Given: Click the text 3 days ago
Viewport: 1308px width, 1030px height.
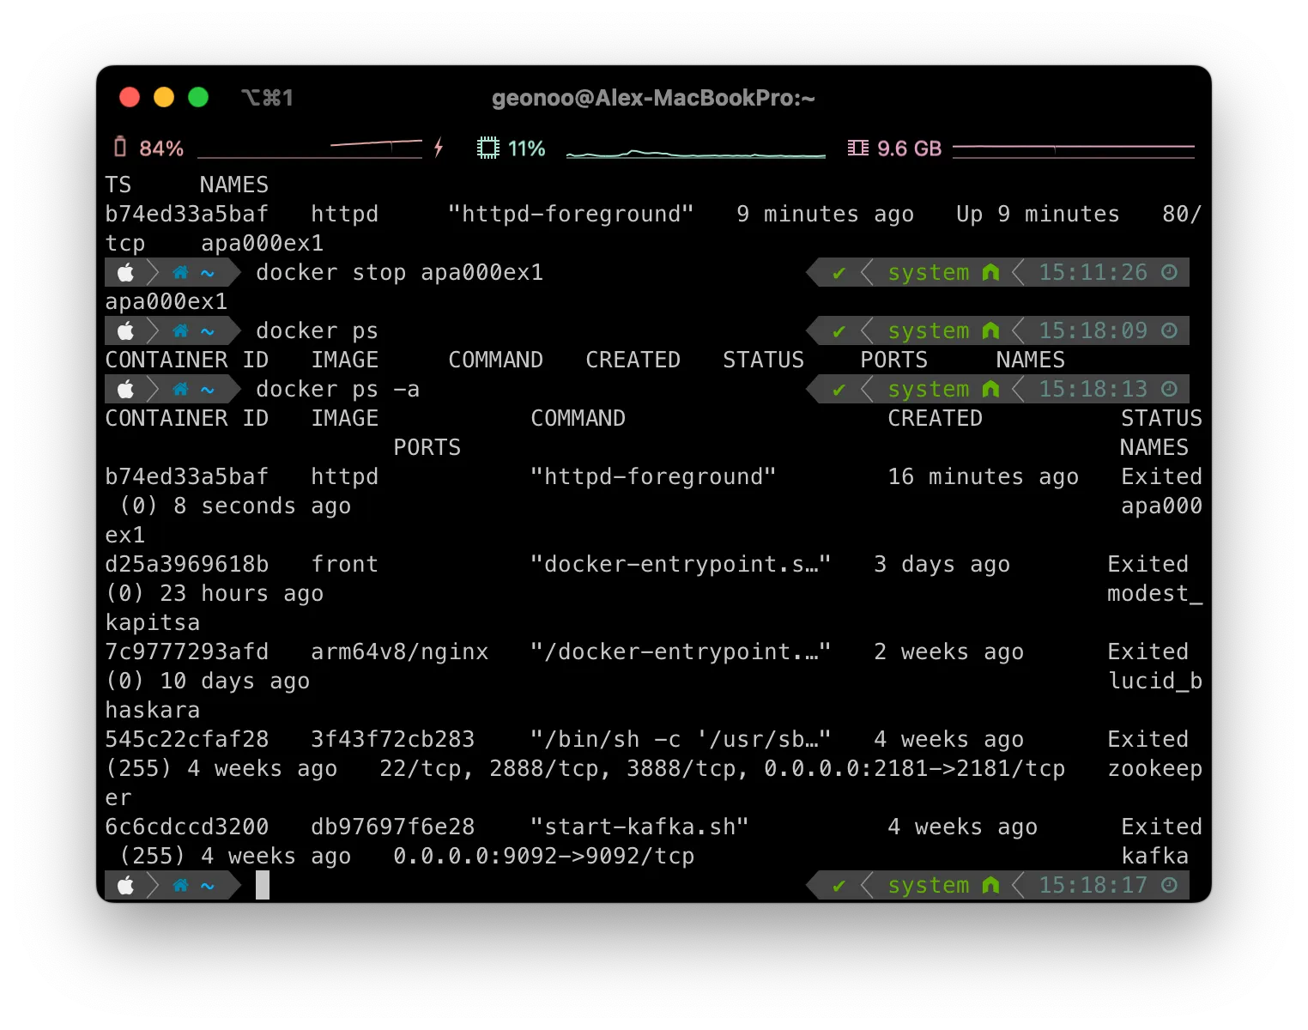Looking at the screenshot, I should point(942,565).
